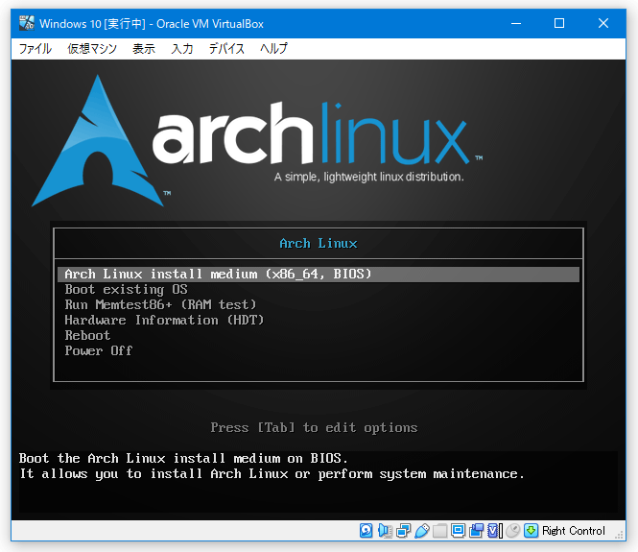Select the Power Off boot menu entry
638x552 pixels.
[x=99, y=350]
